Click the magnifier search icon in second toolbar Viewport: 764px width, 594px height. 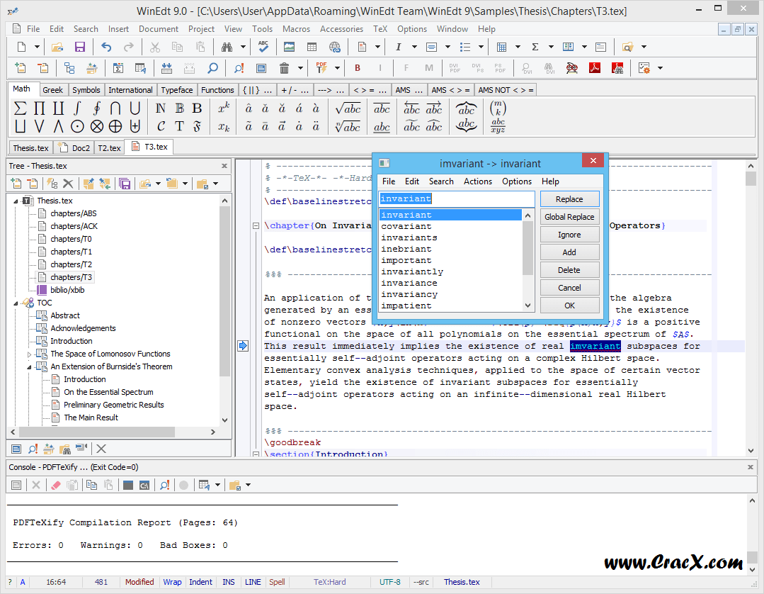(213, 68)
